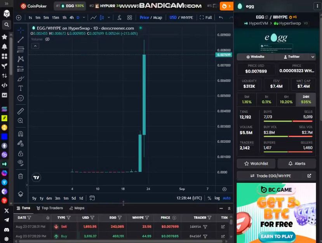Open the chart in Full screen

point(206,17)
